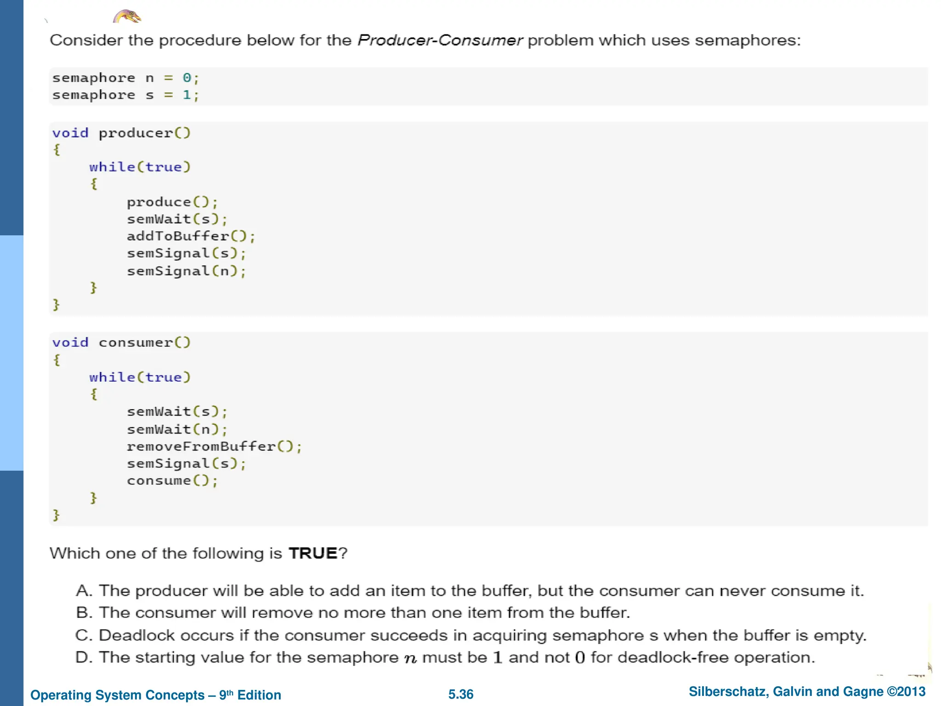Viewport: 941px width, 706px height.
Task: Choose answer option C about deadlock
Action: [x=471, y=635]
